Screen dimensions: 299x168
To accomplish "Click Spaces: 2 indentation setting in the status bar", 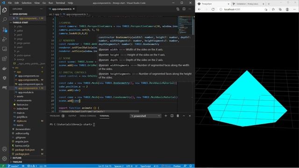I will [119, 166].
